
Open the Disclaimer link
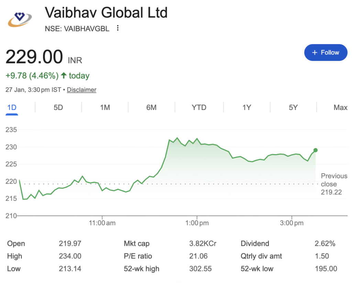click(x=81, y=90)
